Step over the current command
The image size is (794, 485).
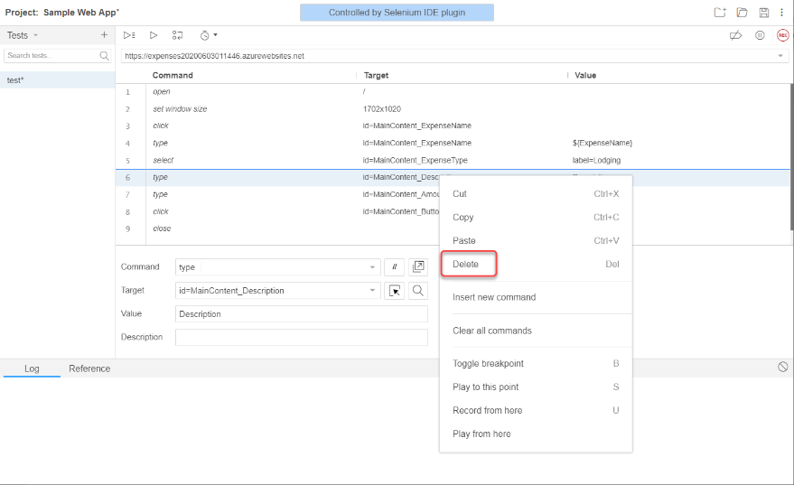(177, 35)
